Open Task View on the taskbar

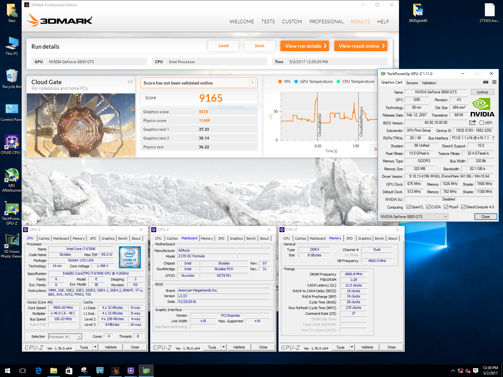pos(23,371)
